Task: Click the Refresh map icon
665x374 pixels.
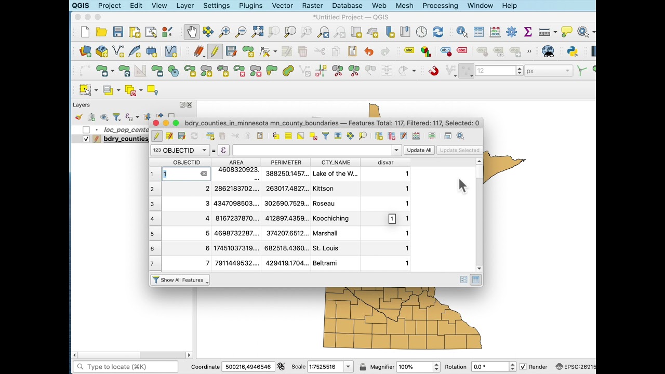Action: 438,32
